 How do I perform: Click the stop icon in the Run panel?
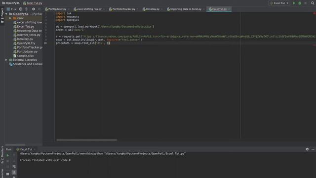pos(8,161)
